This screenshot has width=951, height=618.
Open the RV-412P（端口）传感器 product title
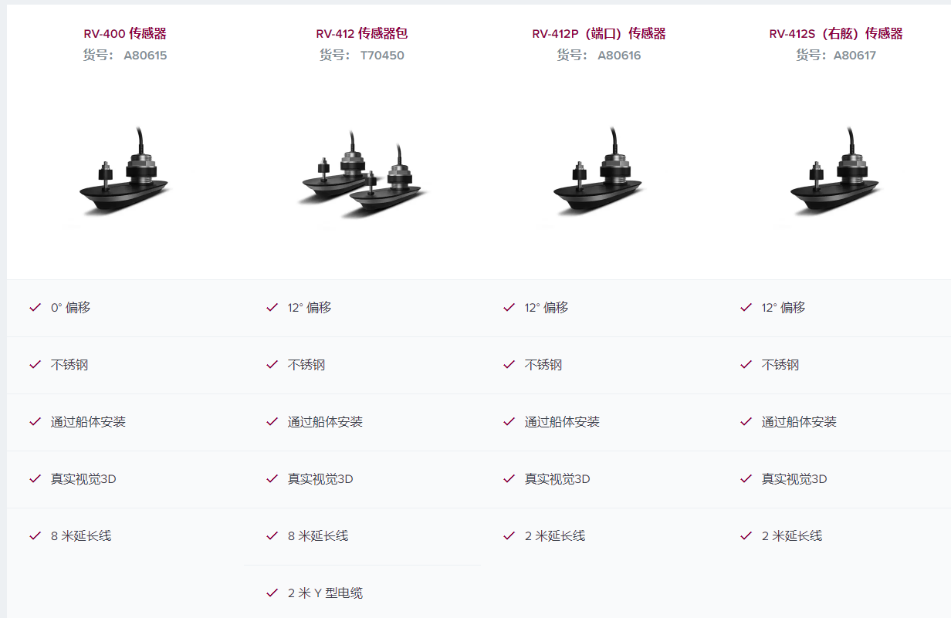coord(599,33)
